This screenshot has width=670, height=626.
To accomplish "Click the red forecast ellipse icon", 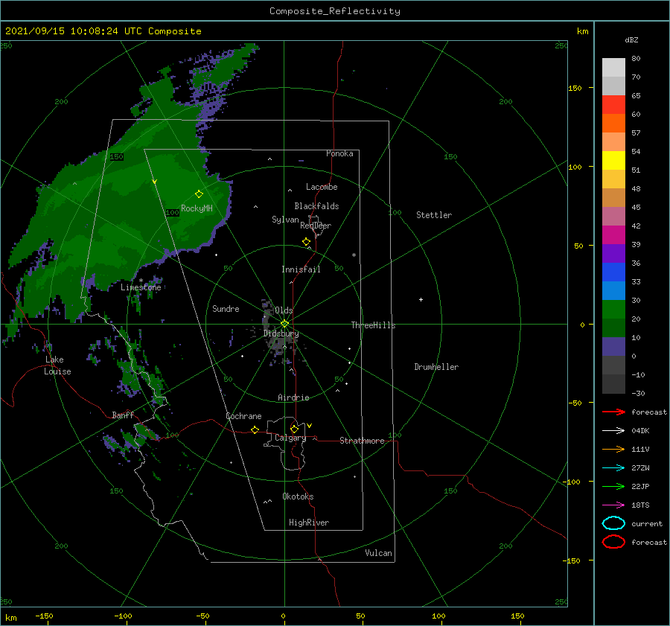I will click(x=613, y=542).
